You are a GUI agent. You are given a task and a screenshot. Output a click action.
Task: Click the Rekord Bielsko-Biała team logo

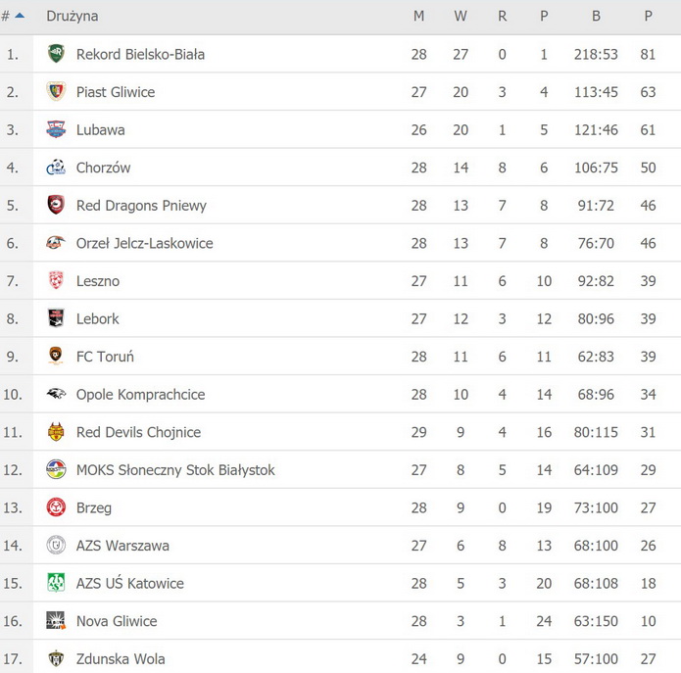56,54
